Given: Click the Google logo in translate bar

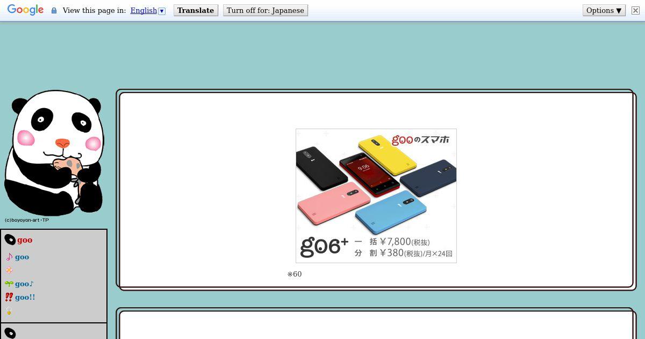Looking at the screenshot, I should click(x=25, y=10).
